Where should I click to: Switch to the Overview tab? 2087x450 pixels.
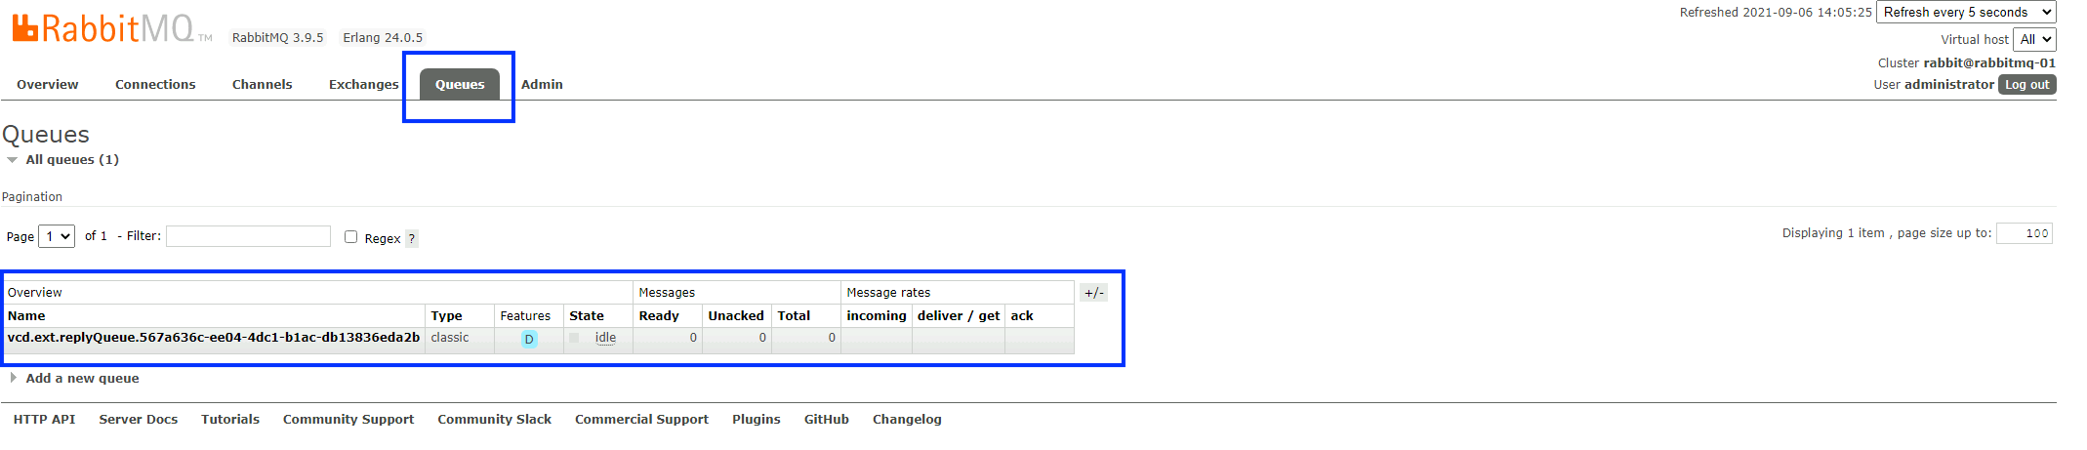[x=48, y=85]
